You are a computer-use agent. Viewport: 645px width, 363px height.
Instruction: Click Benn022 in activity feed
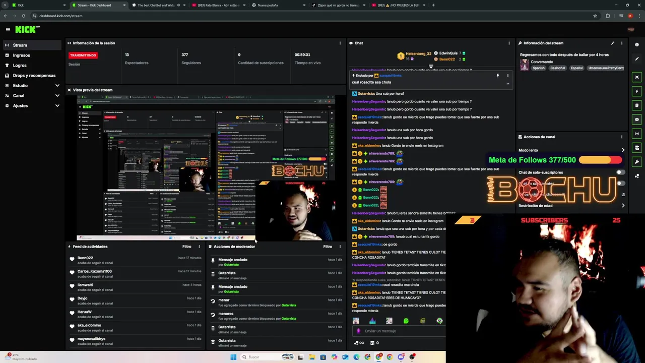85,258
